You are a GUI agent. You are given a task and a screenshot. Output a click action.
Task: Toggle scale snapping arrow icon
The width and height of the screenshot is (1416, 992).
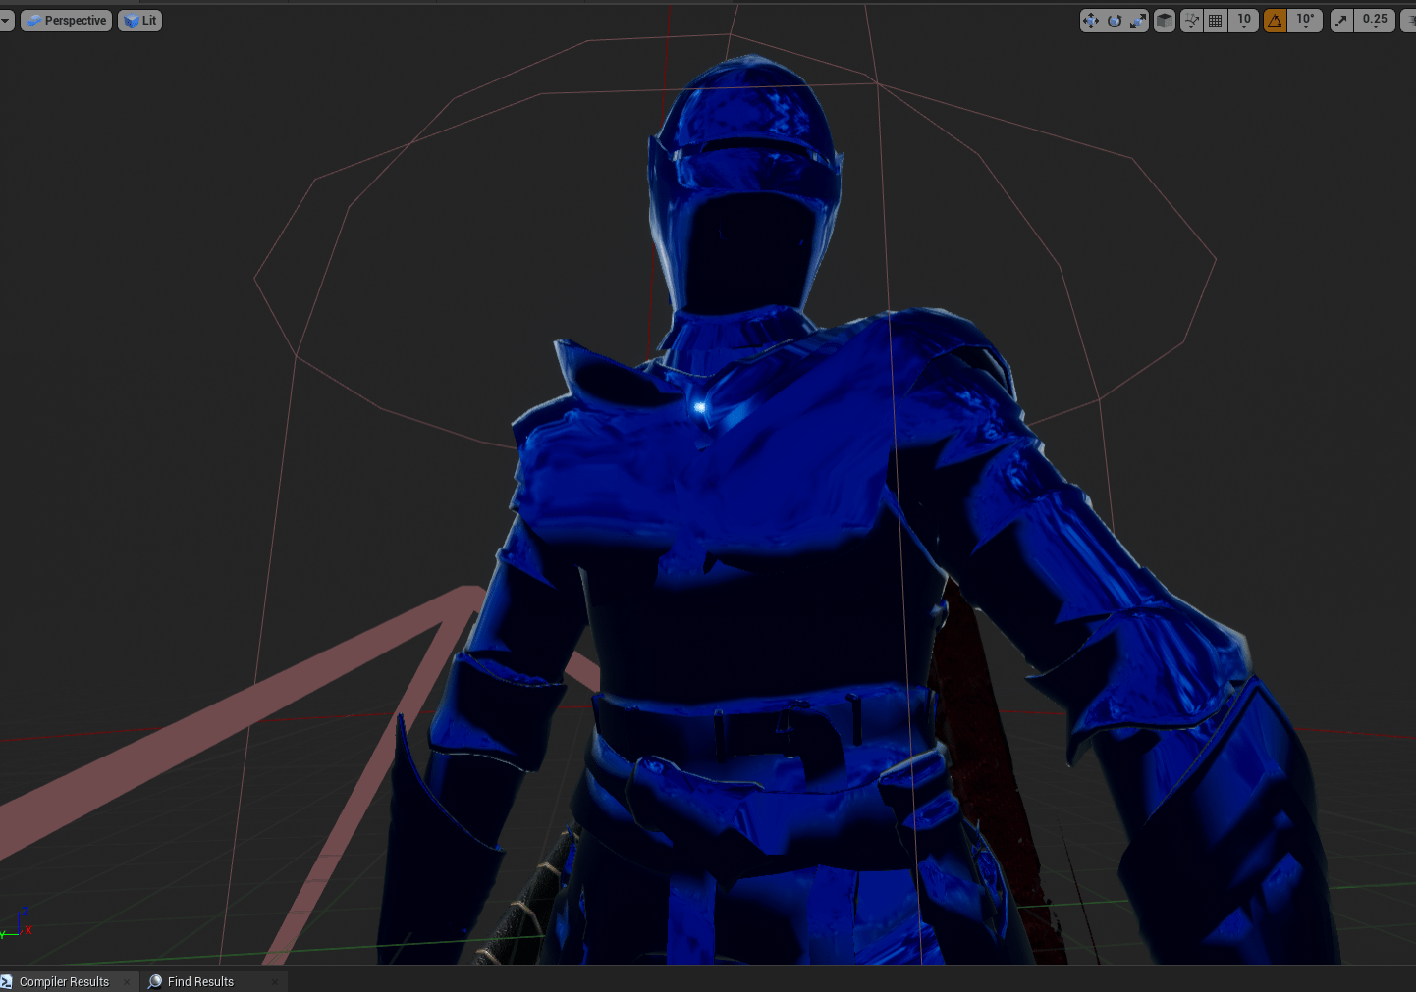[1341, 21]
